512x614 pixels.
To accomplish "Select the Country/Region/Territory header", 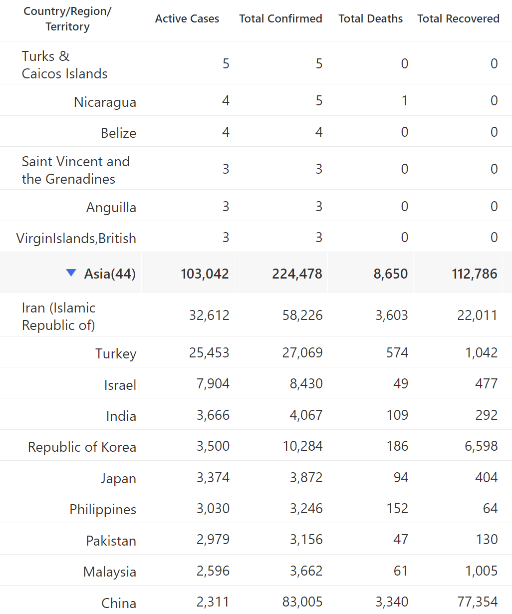I will [67, 19].
